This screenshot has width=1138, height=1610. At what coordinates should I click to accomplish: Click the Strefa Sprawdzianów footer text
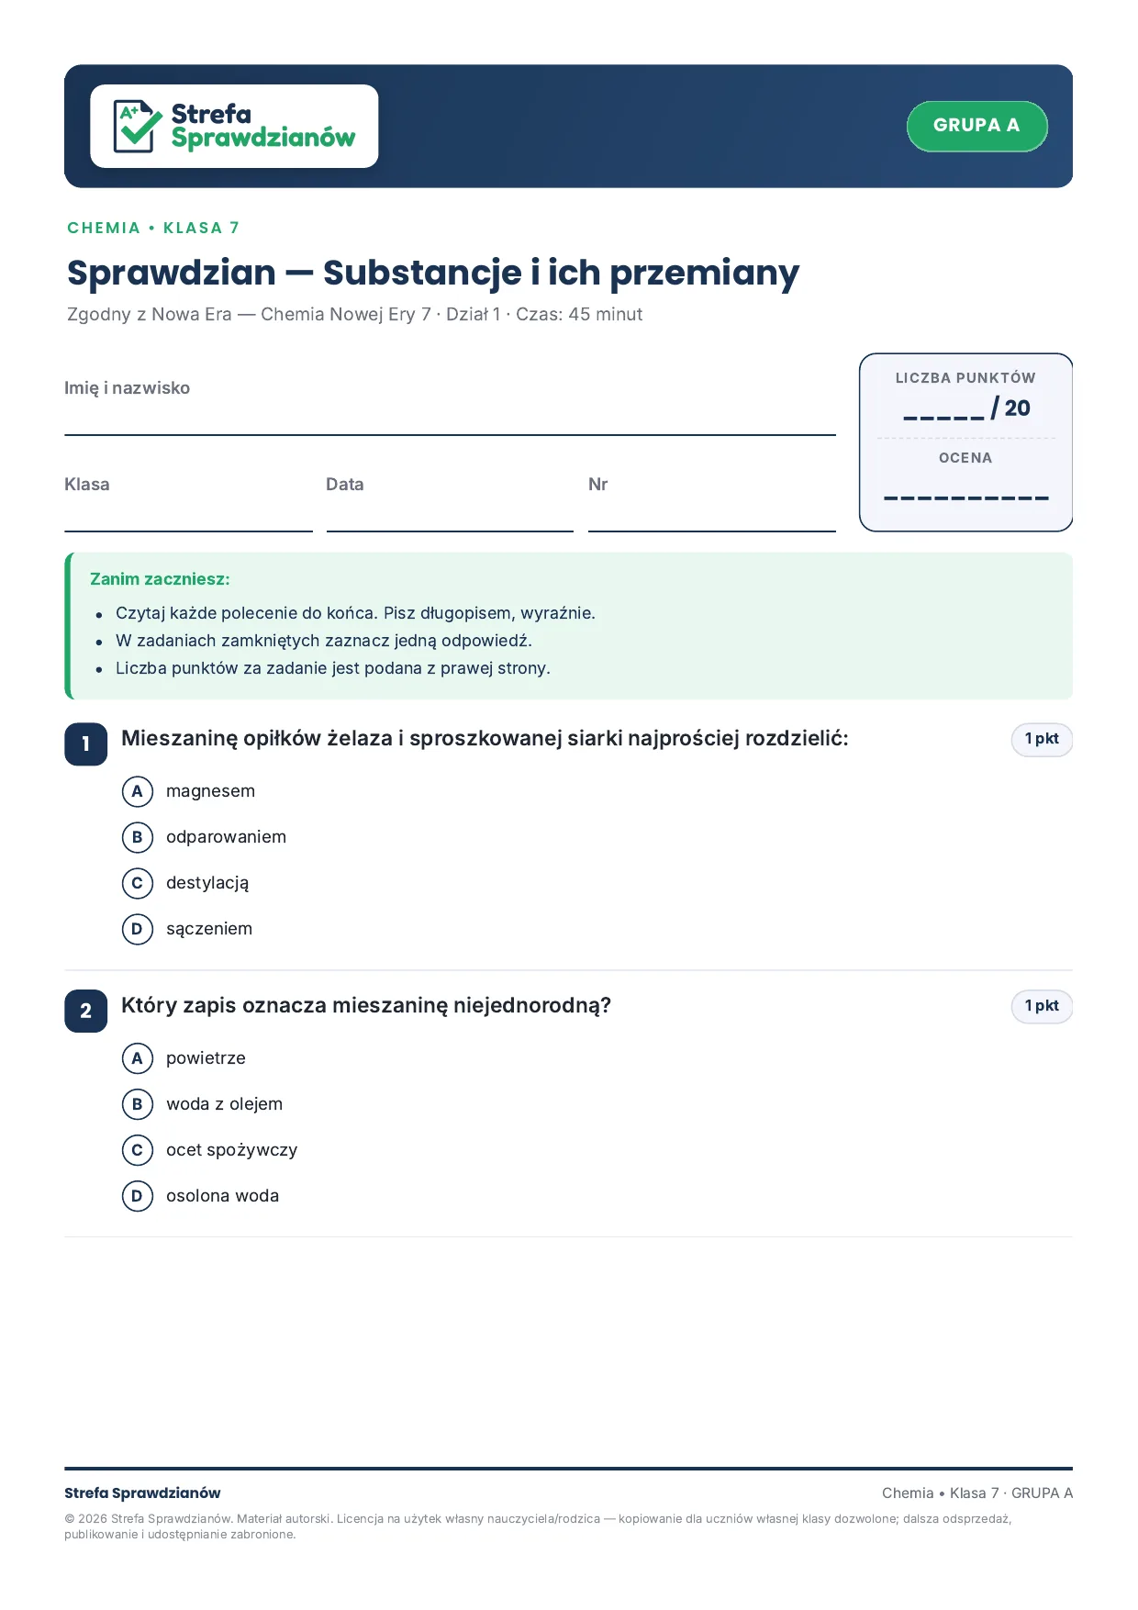pos(142,1493)
